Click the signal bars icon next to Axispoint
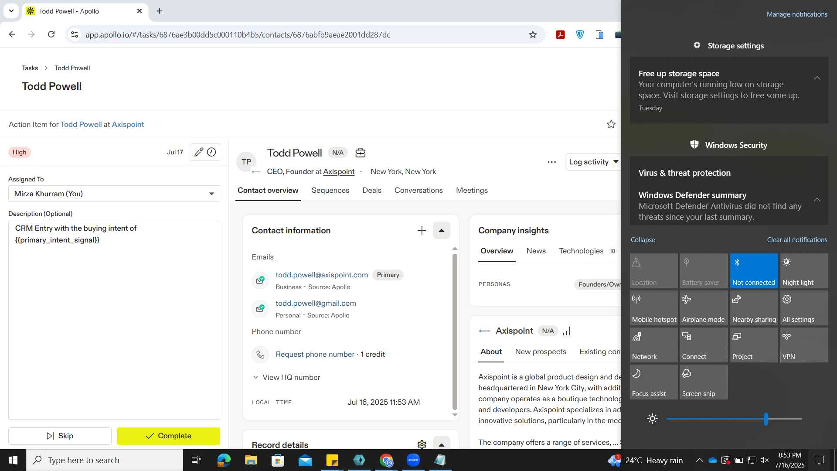This screenshot has width=837, height=471. pos(567,331)
